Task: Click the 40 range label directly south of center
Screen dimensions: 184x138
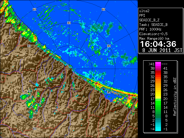Action: coord(69,115)
